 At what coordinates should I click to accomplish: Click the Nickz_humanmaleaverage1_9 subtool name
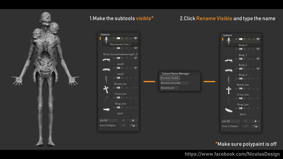pyautogui.click(x=120, y=54)
